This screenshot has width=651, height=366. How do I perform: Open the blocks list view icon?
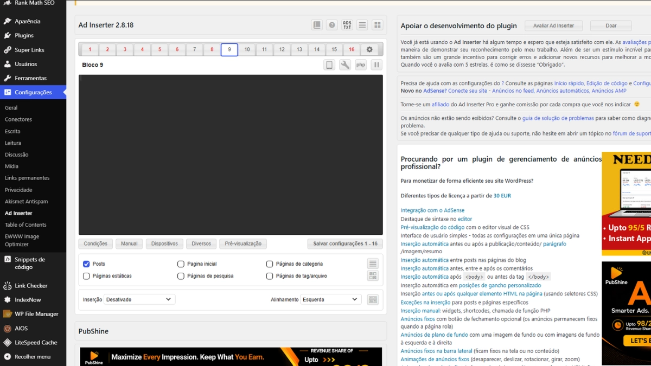362,25
